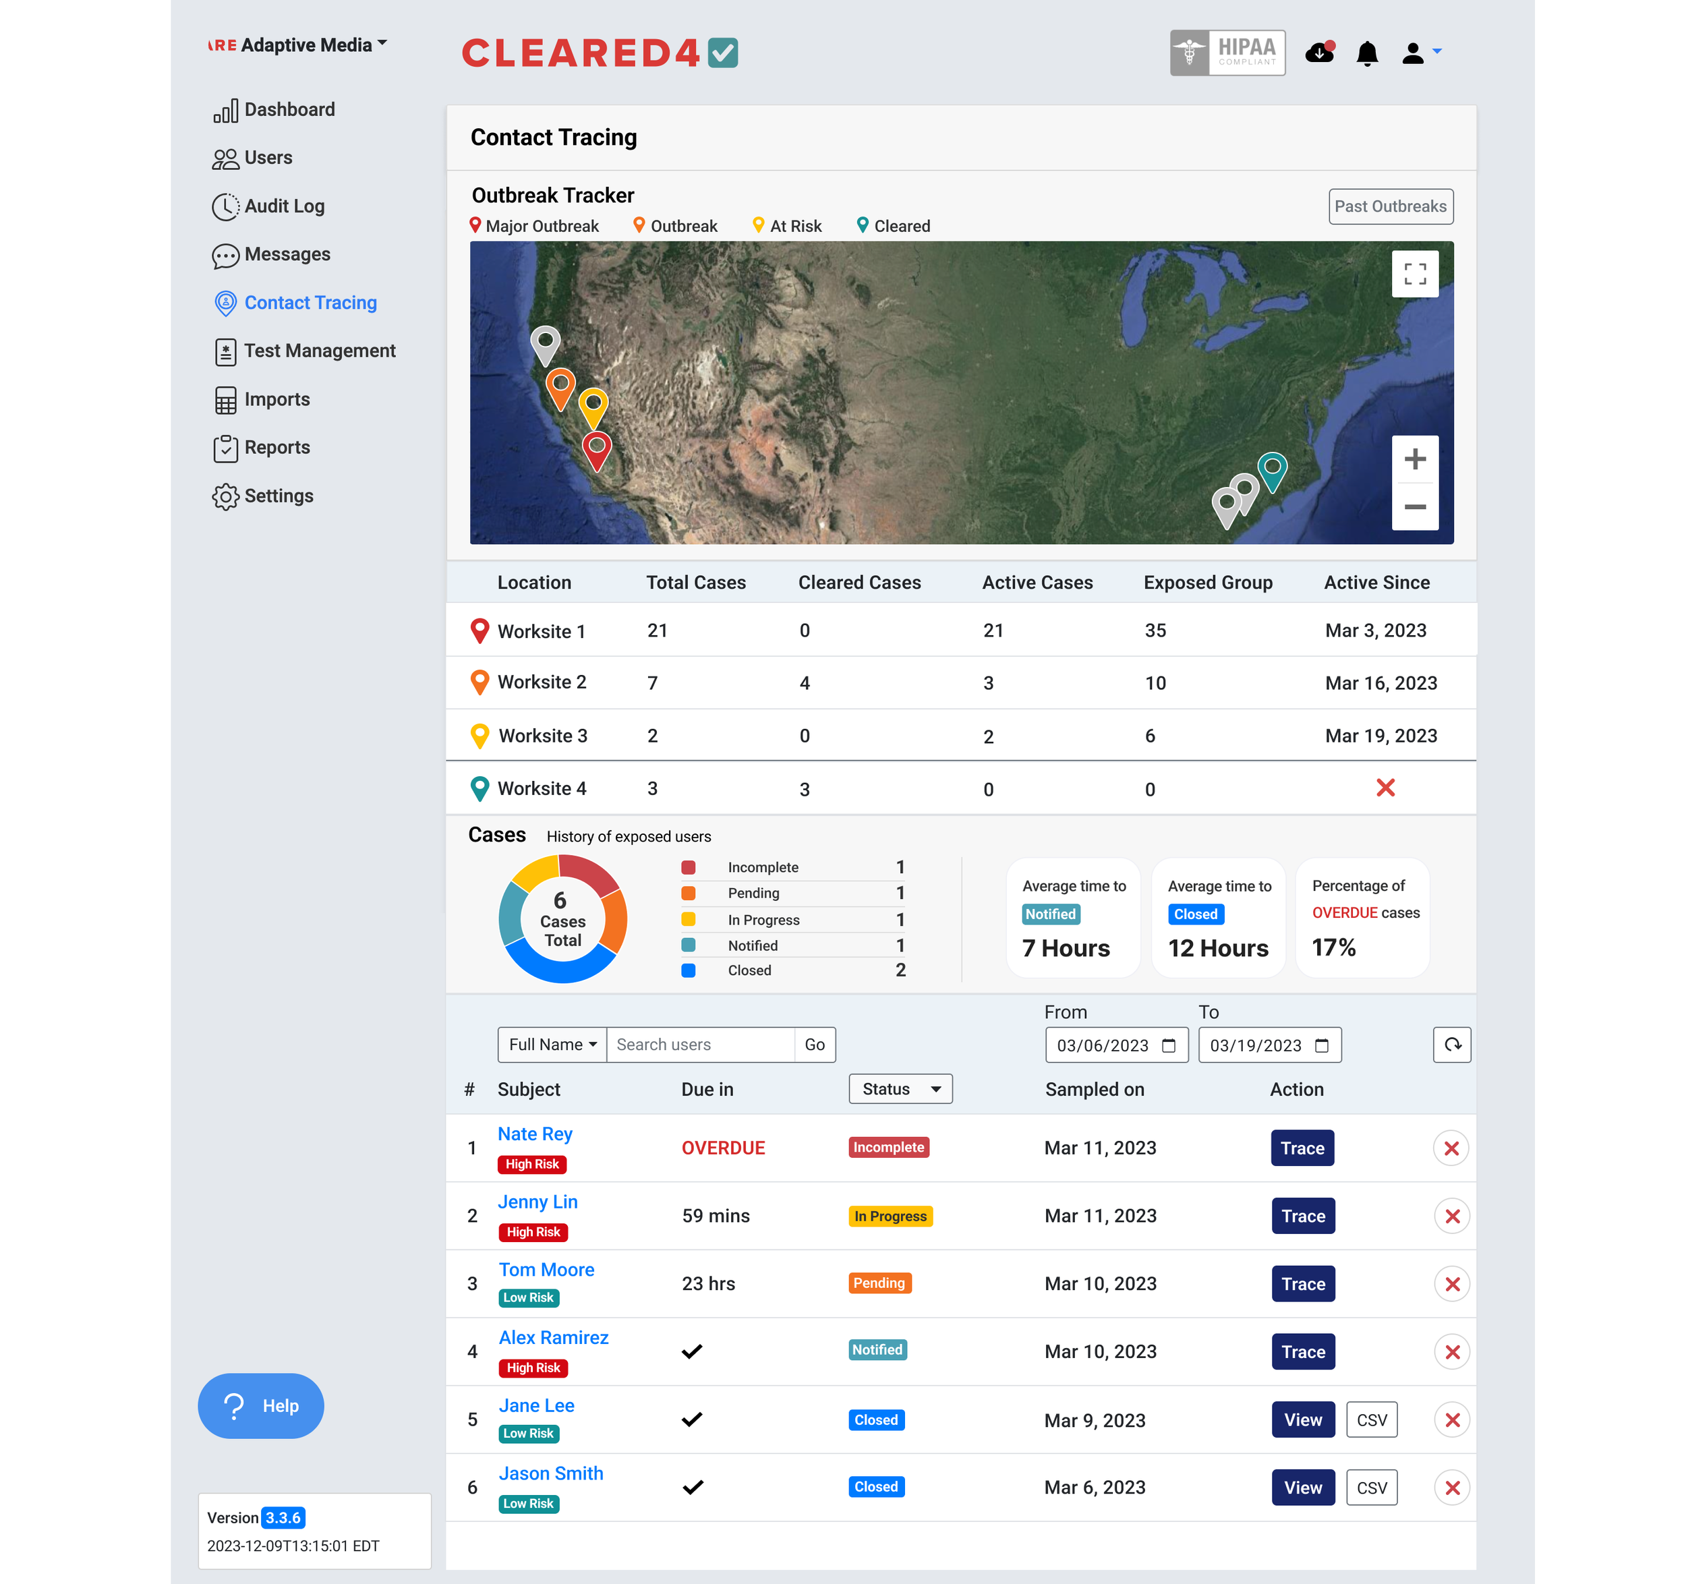Click Trace for Tom Moore
The height and width of the screenshot is (1584, 1686).
click(x=1303, y=1284)
